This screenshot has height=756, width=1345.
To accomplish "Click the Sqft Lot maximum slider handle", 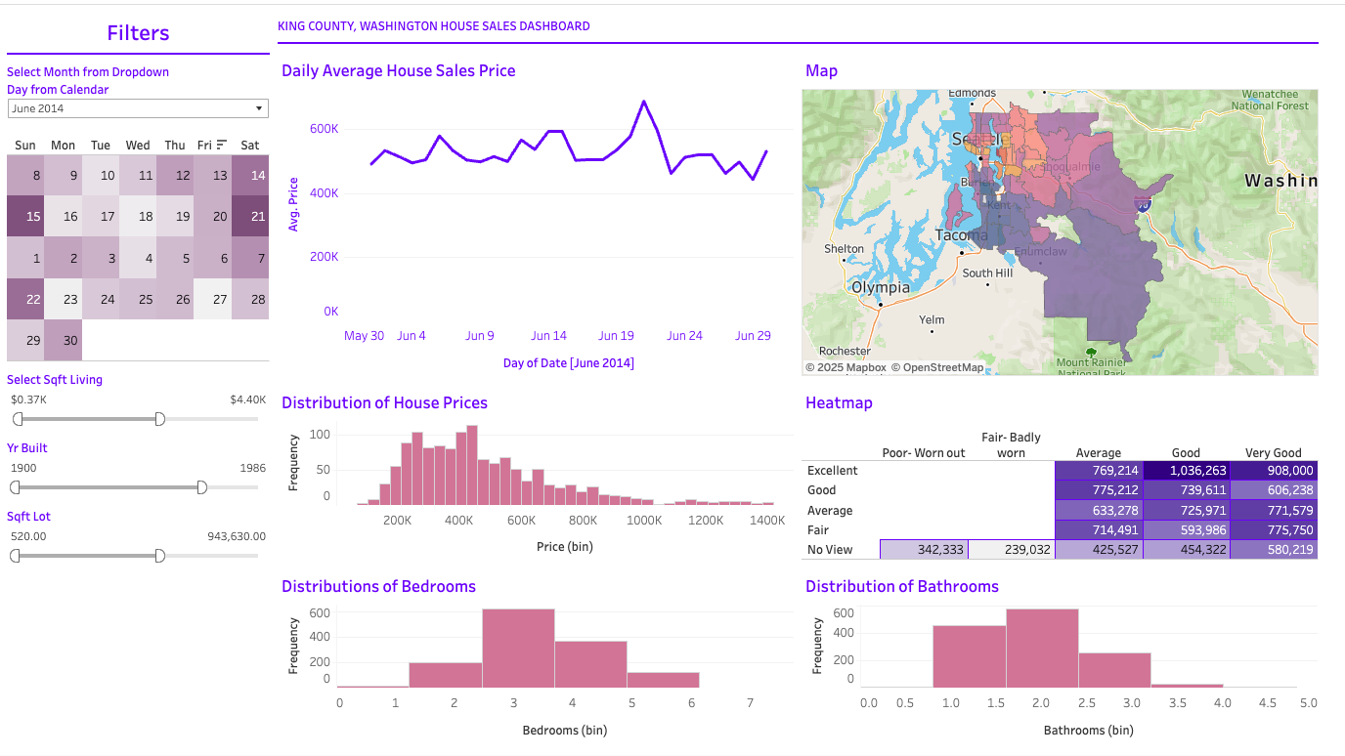I will pyautogui.click(x=160, y=556).
